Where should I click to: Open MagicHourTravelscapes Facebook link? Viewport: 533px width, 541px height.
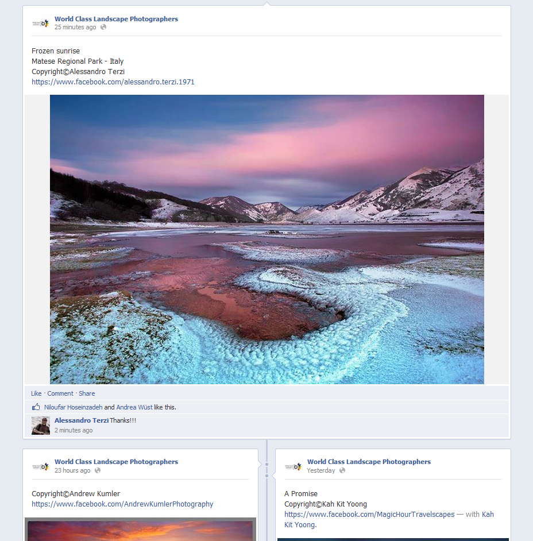coord(369,515)
